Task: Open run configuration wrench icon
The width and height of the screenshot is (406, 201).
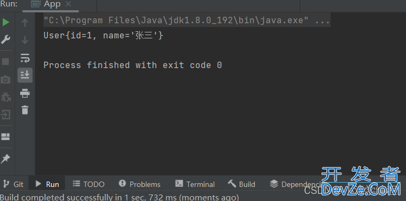Action: coord(6,39)
